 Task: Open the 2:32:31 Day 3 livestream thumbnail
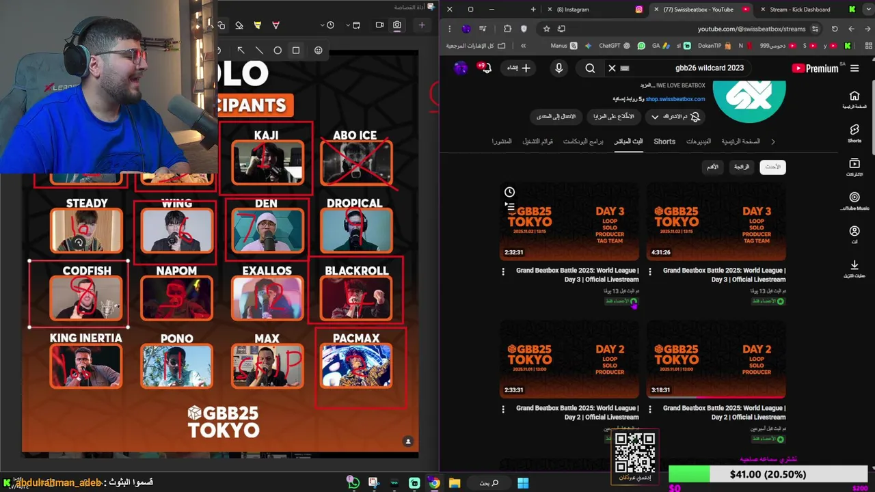pos(569,221)
